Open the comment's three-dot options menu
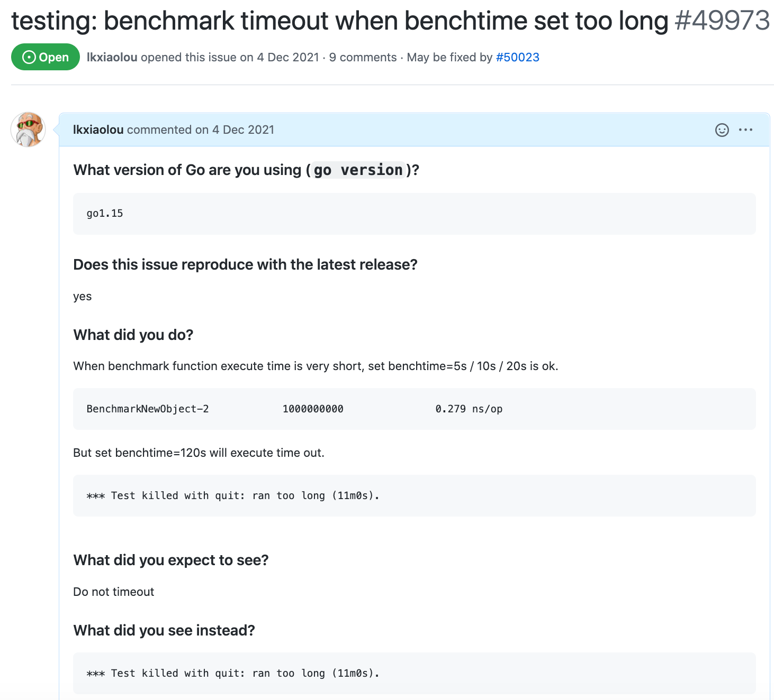Viewport: 774px width, 700px height. (745, 130)
